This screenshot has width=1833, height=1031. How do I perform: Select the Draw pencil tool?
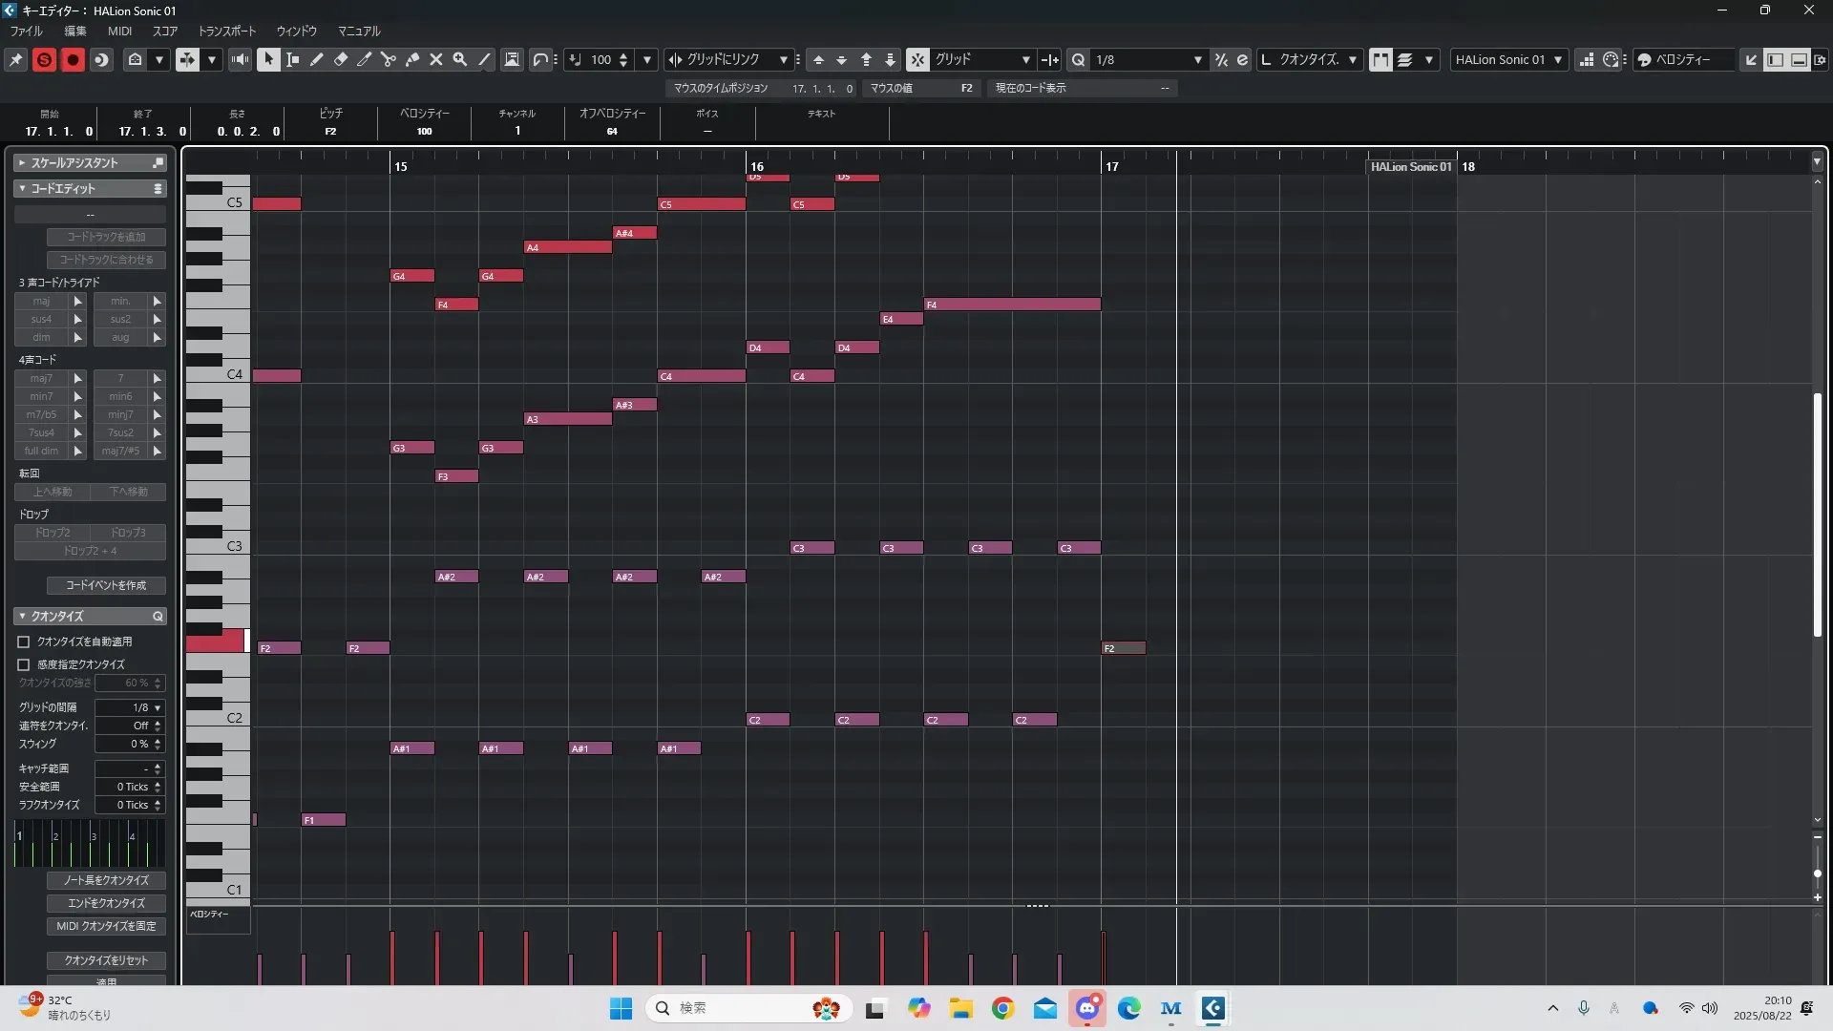pyautogui.click(x=317, y=59)
